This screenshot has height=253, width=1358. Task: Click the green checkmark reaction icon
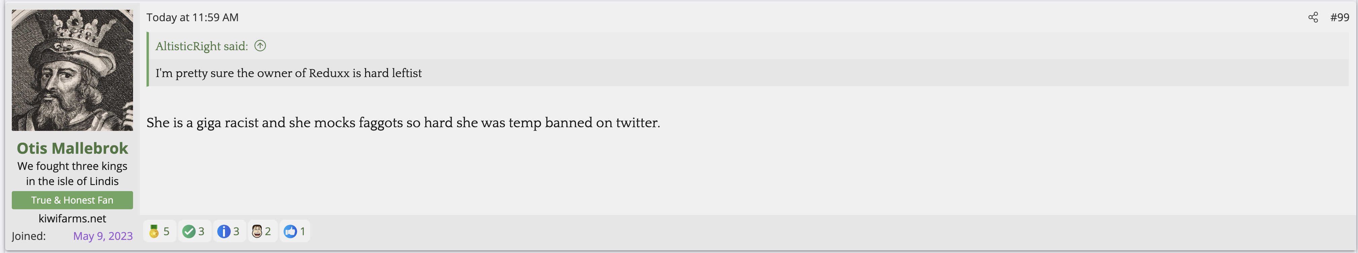pos(188,231)
